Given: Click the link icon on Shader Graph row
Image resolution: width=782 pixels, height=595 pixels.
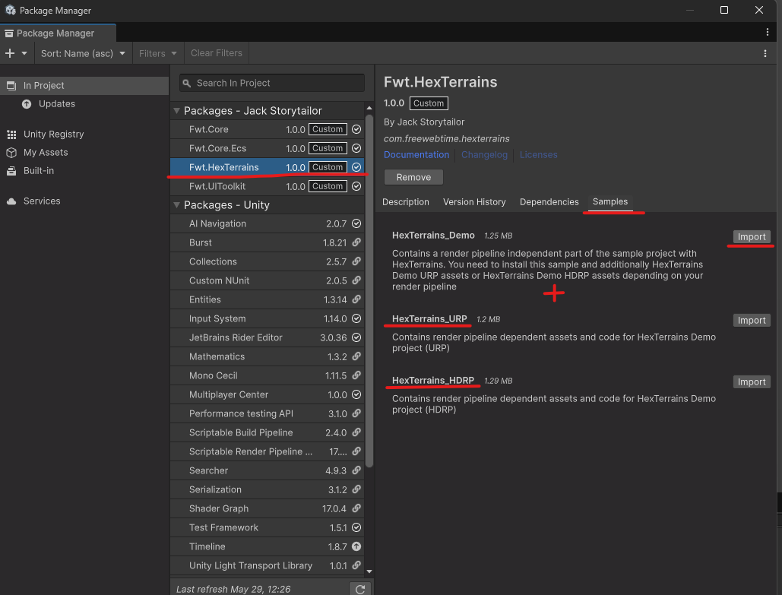Looking at the screenshot, I should [x=356, y=508].
